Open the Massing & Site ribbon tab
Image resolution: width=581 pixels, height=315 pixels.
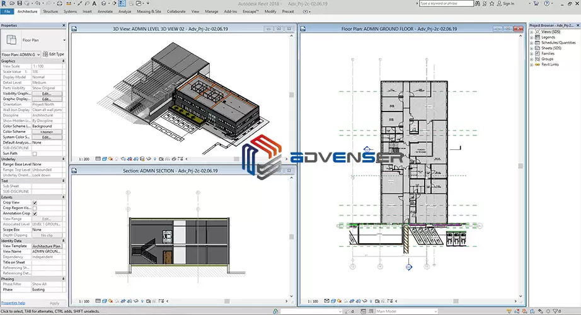pos(150,11)
